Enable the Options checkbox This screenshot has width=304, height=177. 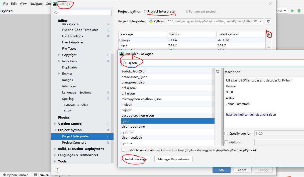pos(226,142)
